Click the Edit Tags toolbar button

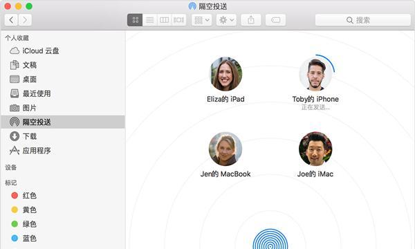(x=275, y=20)
